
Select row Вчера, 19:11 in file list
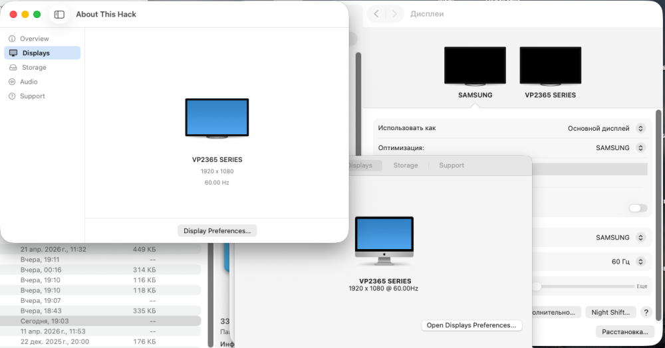(100, 260)
